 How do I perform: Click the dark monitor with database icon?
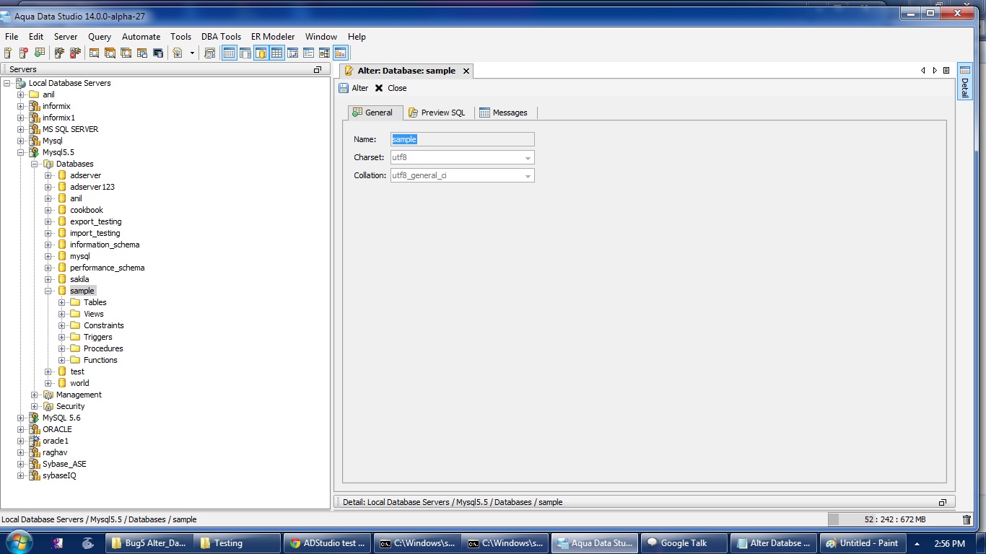158,53
